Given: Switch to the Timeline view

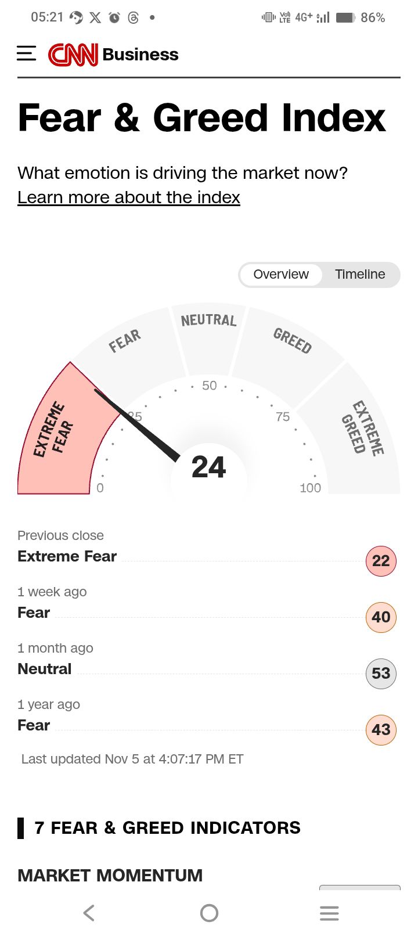Looking at the screenshot, I should pos(360,274).
